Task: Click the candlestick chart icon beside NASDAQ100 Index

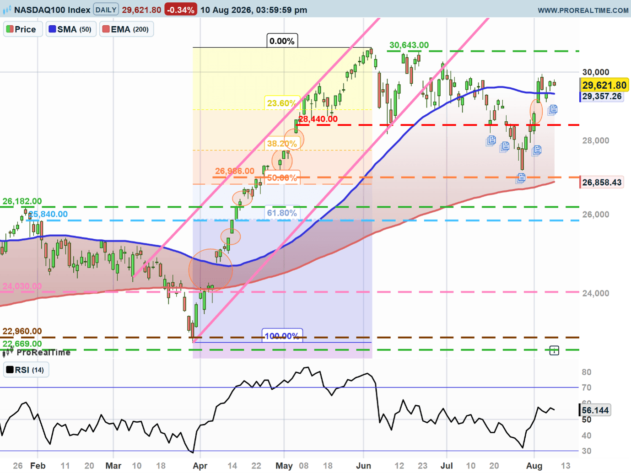Action: tap(7, 10)
